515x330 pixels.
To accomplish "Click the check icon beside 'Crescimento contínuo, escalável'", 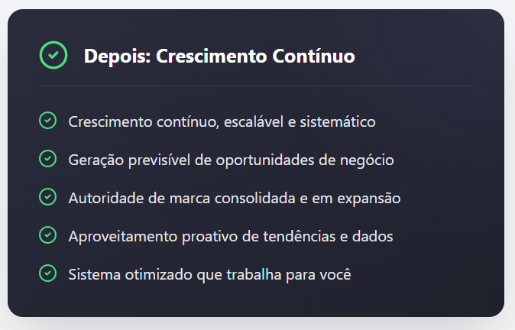I will 47,121.
